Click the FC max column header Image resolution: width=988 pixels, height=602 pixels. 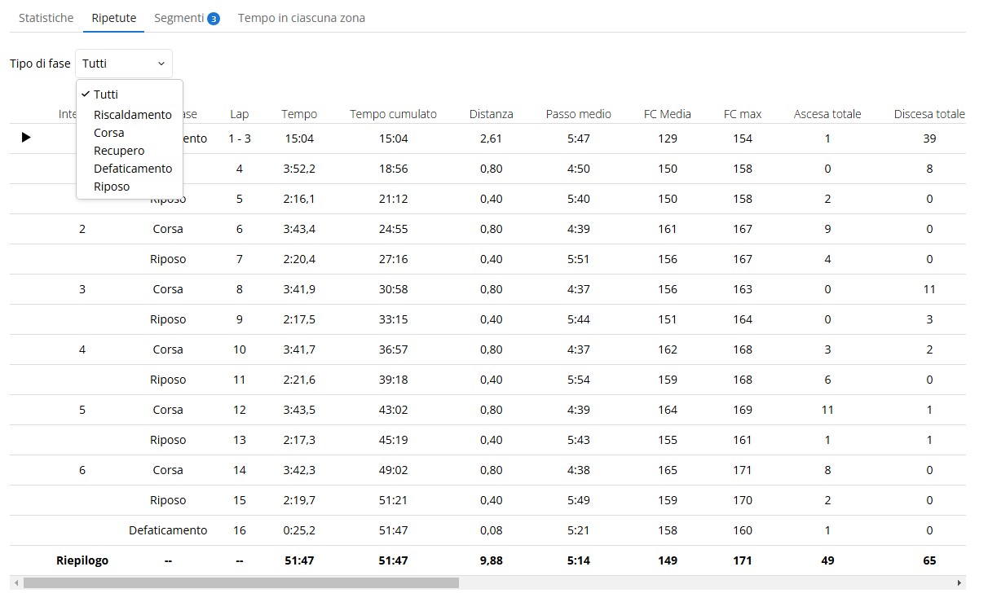coord(743,114)
